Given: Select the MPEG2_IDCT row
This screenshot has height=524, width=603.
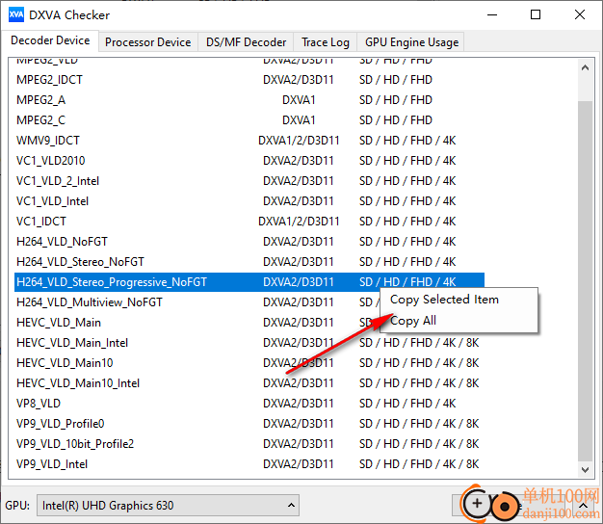Looking at the screenshot, I should pos(249,80).
